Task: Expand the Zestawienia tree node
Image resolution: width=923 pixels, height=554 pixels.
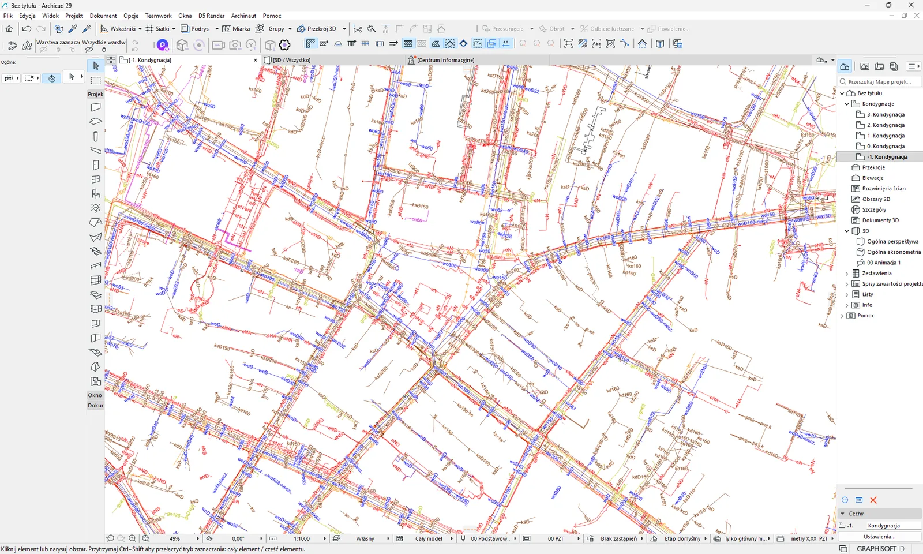Action: pyautogui.click(x=847, y=274)
